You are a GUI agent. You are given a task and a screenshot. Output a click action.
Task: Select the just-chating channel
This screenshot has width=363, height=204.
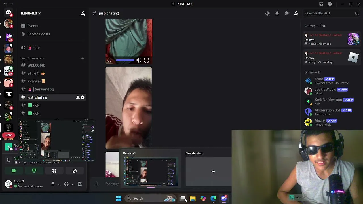(53, 97)
